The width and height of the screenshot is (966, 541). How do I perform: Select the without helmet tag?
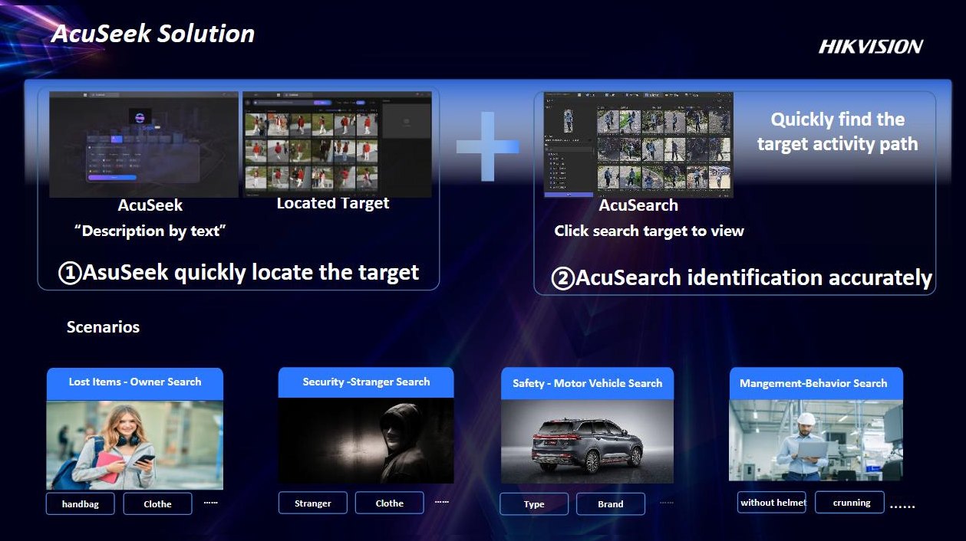click(x=772, y=502)
